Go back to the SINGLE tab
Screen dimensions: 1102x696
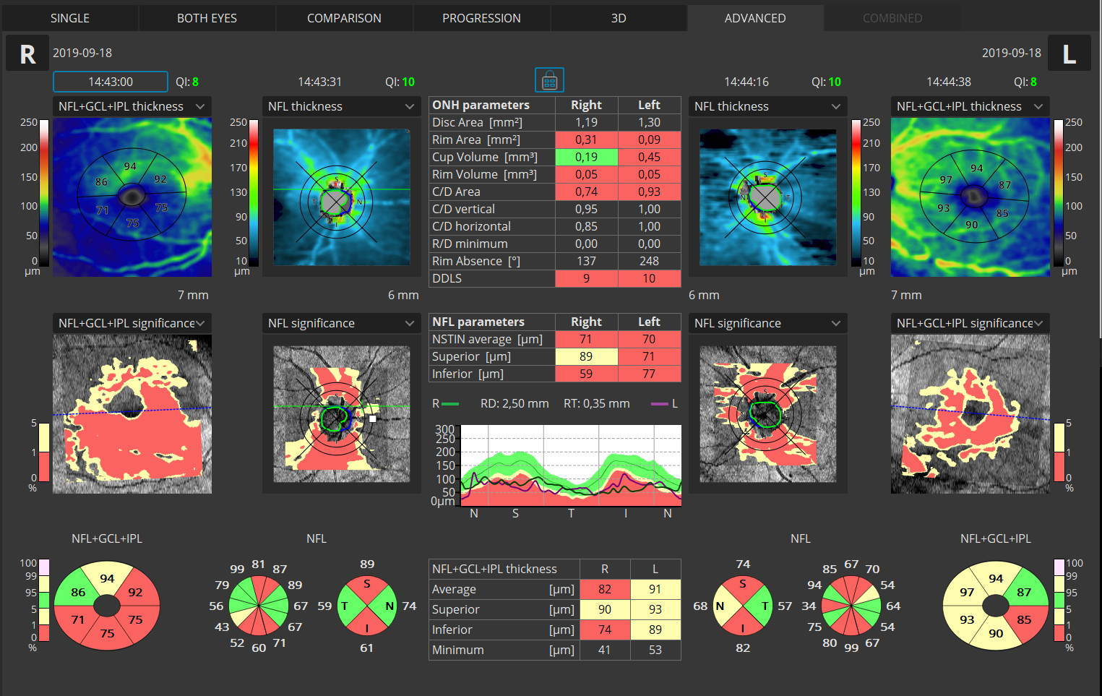point(70,17)
